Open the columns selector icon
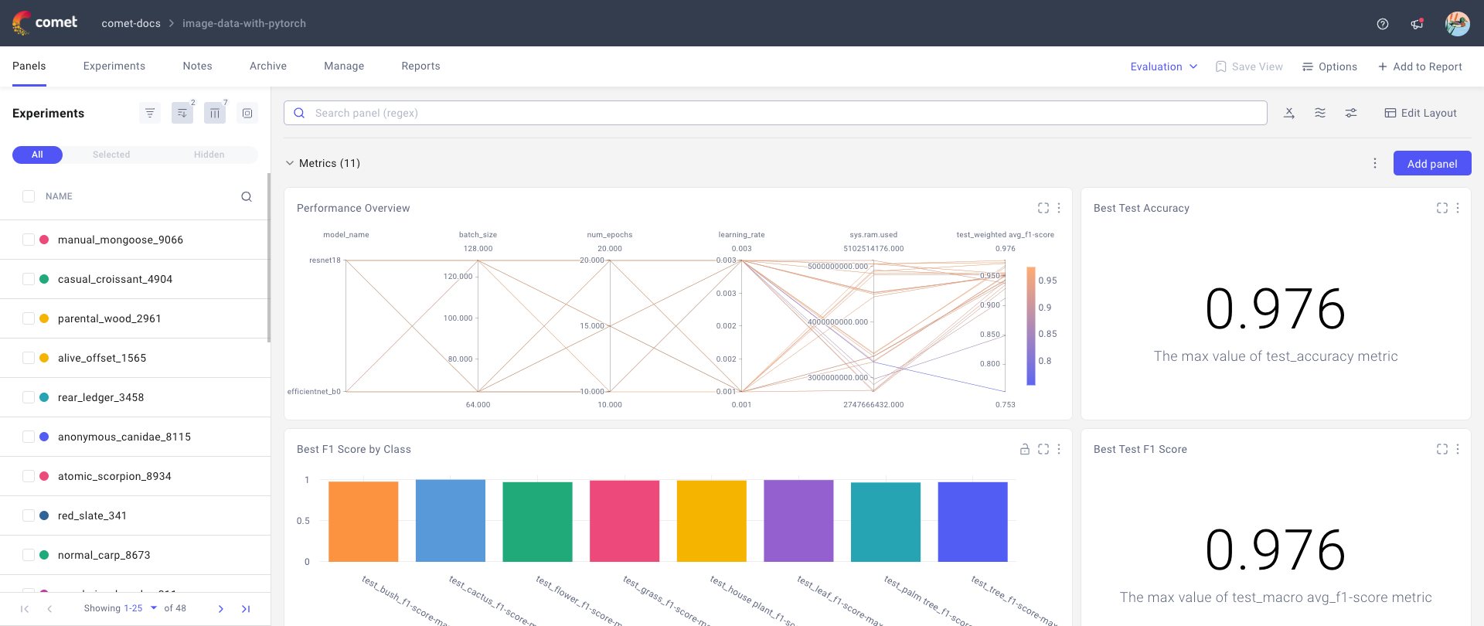 point(215,114)
